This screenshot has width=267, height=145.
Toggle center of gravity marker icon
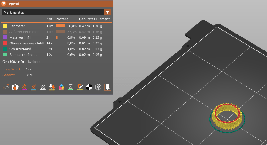[89, 87]
